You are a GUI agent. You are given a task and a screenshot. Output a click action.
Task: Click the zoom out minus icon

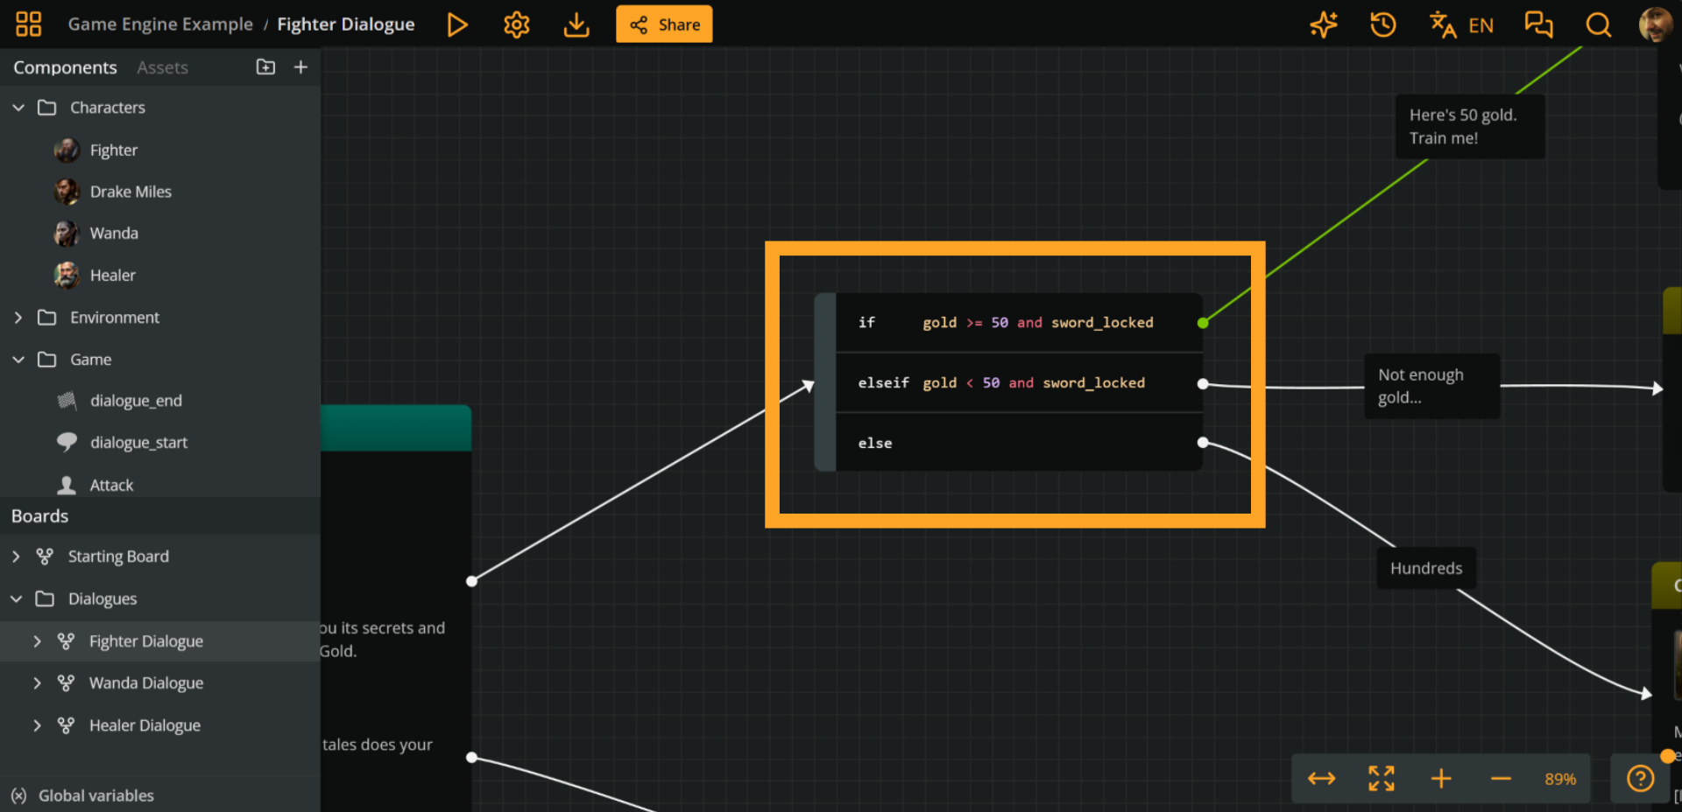click(1501, 779)
